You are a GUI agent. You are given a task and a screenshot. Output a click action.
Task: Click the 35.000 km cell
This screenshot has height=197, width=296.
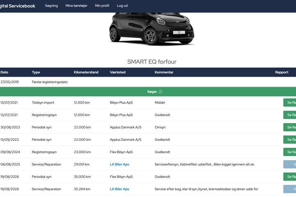pos(82,176)
